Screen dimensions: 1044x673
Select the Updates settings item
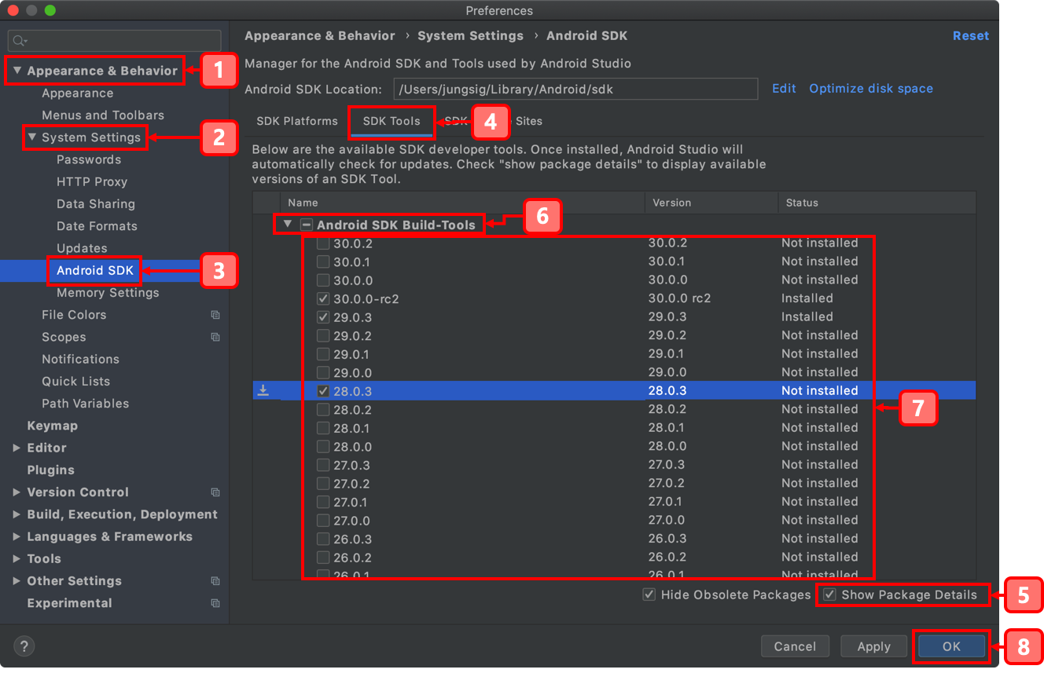(x=82, y=248)
